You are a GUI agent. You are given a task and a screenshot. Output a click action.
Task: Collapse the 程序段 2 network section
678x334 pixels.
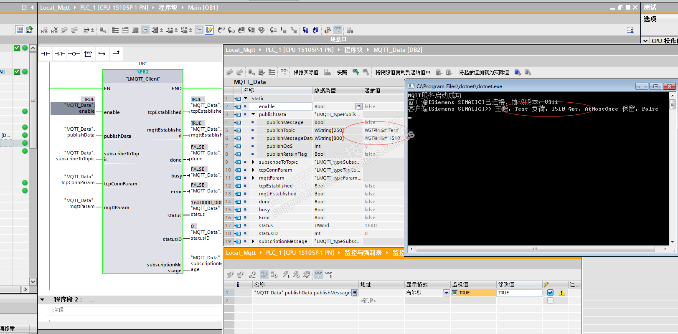click(42, 299)
